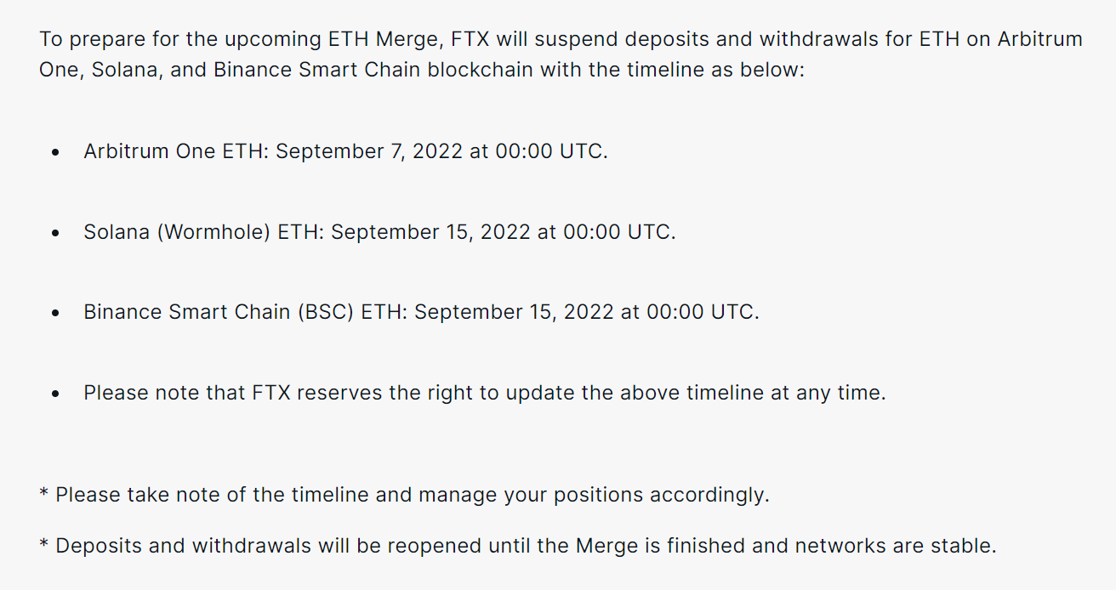Viewport: 1116px width, 590px height.
Task: Click the asterisk before 'Deposits and withdrawals'
Action: coord(43,543)
